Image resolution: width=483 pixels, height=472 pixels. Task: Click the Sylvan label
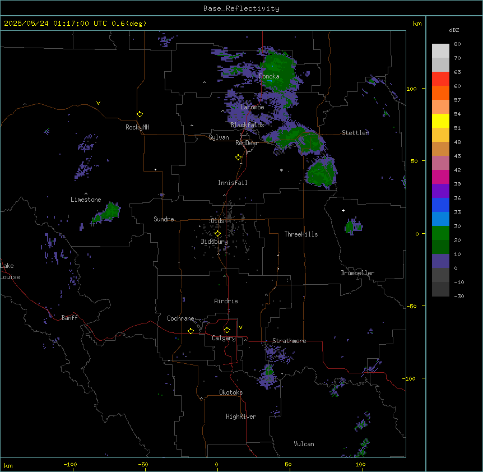pos(219,137)
